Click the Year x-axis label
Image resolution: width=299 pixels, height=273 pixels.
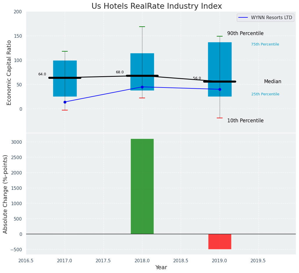pyautogui.click(x=161, y=267)
